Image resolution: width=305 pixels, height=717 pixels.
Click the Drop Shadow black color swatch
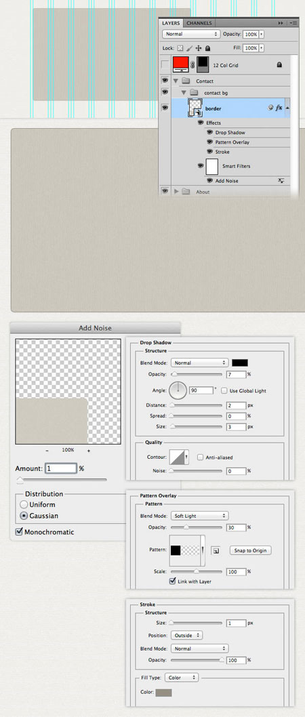pyautogui.click(x=240, y=363)
